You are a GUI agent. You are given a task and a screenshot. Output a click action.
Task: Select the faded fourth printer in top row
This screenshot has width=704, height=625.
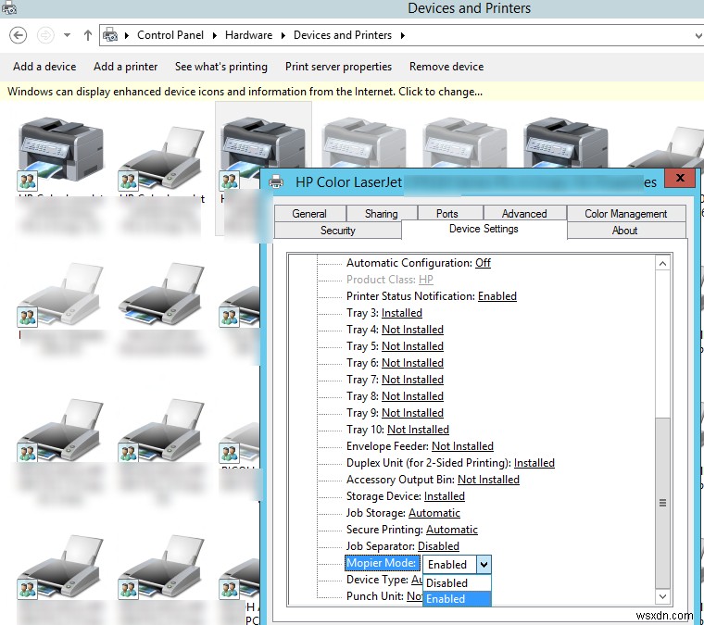pos(364,143)
